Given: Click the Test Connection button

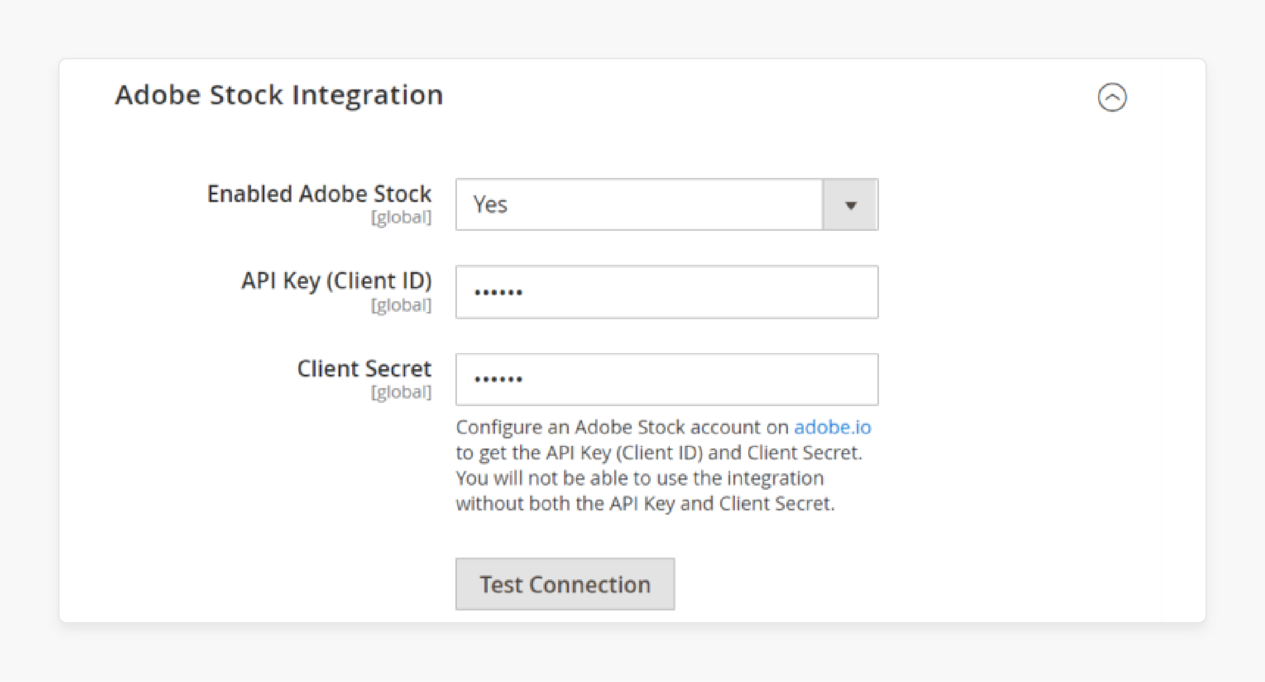Looking at the screenshot, I should point(565,584).
